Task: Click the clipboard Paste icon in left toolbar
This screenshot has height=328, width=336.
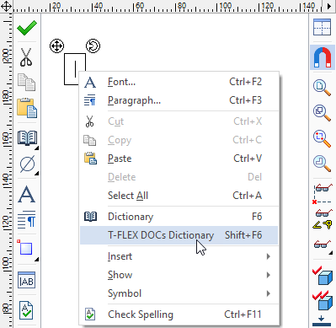Action: (x=27, y=108)
